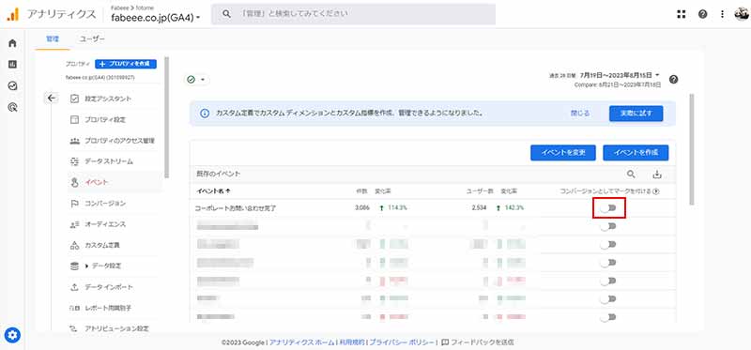Expand the データ設定 menu item
Viewport: 751px width, 350px height.
(86, 266)
